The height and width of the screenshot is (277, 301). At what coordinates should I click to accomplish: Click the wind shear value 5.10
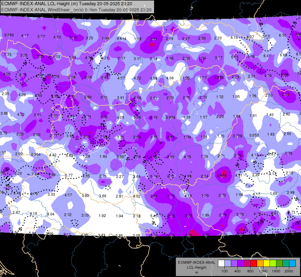click(x=266, y=36)
